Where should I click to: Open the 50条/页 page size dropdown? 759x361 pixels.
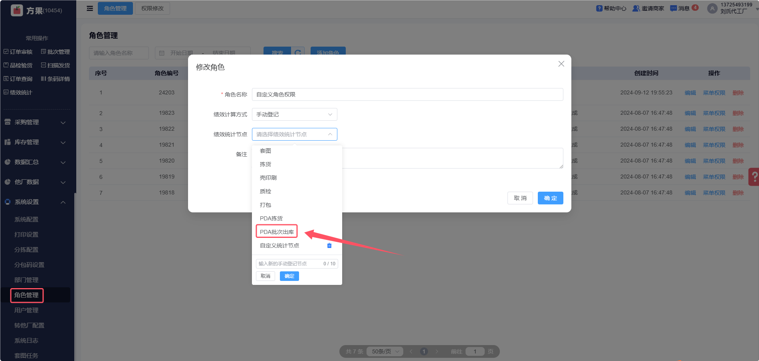click(385, 351)
